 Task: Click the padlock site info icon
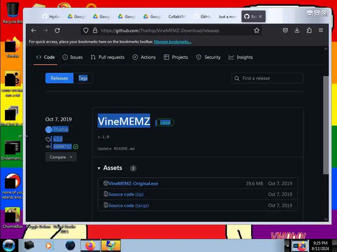95,31
